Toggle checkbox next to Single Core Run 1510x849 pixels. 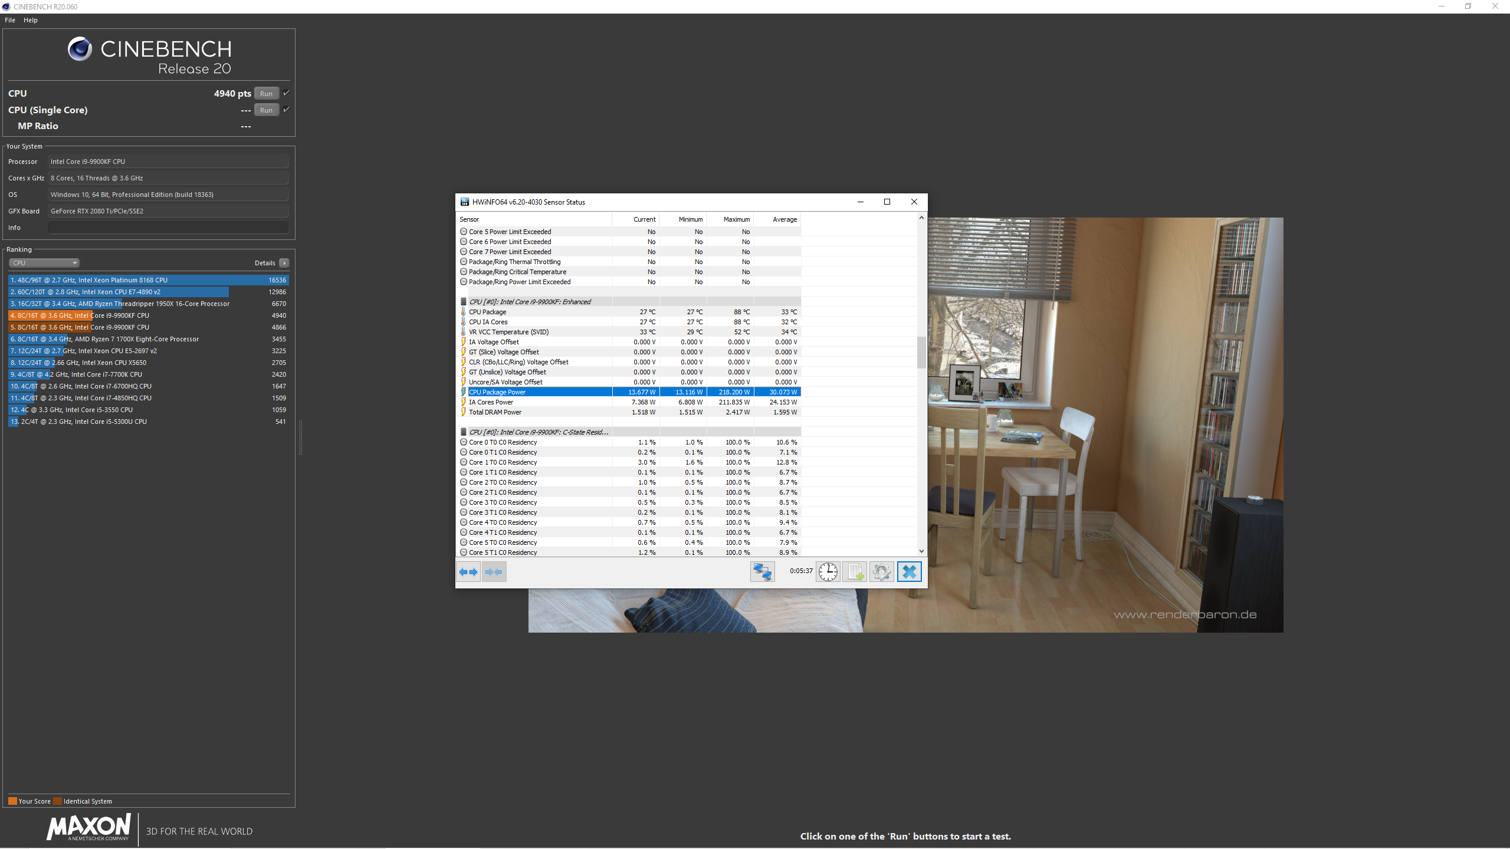287,110
